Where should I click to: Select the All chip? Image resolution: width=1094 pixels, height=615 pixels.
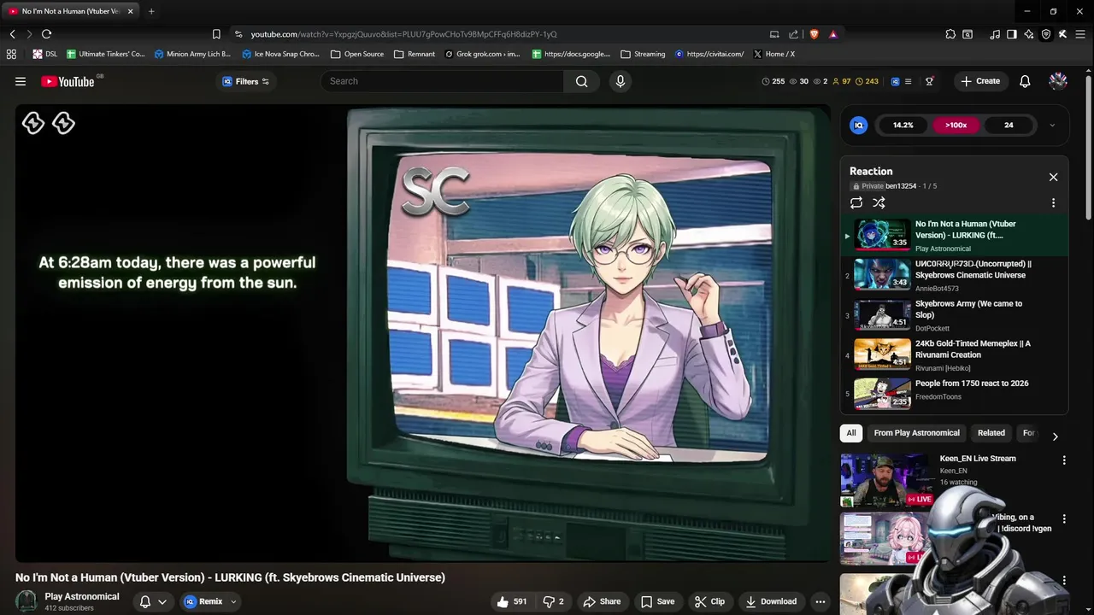[851, 433]
